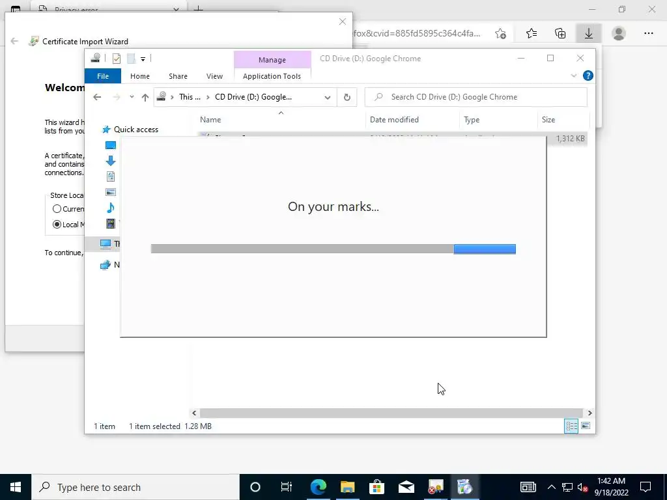Click CD Drive (D:) Google breadcrumb
The width and height of the screenshot is (667, 500).
[x=253, y=97]
